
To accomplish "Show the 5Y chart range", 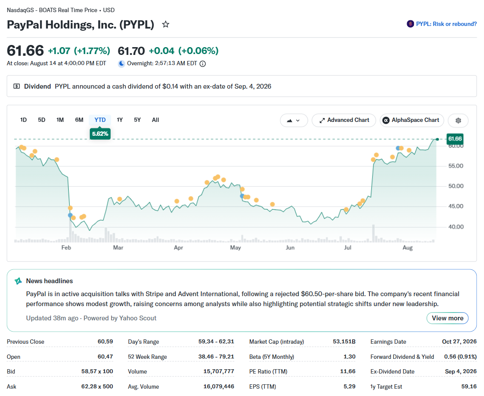I will (137, 120).
